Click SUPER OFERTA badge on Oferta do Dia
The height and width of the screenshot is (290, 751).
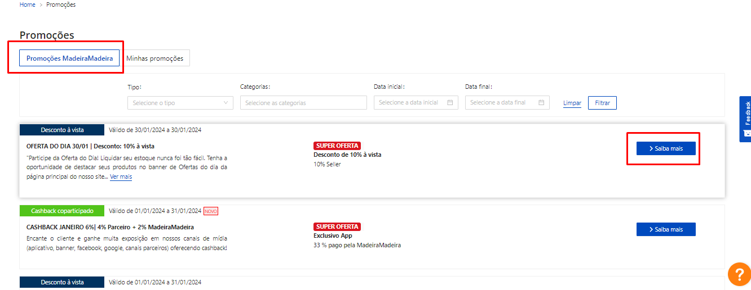tap(337, 146)
